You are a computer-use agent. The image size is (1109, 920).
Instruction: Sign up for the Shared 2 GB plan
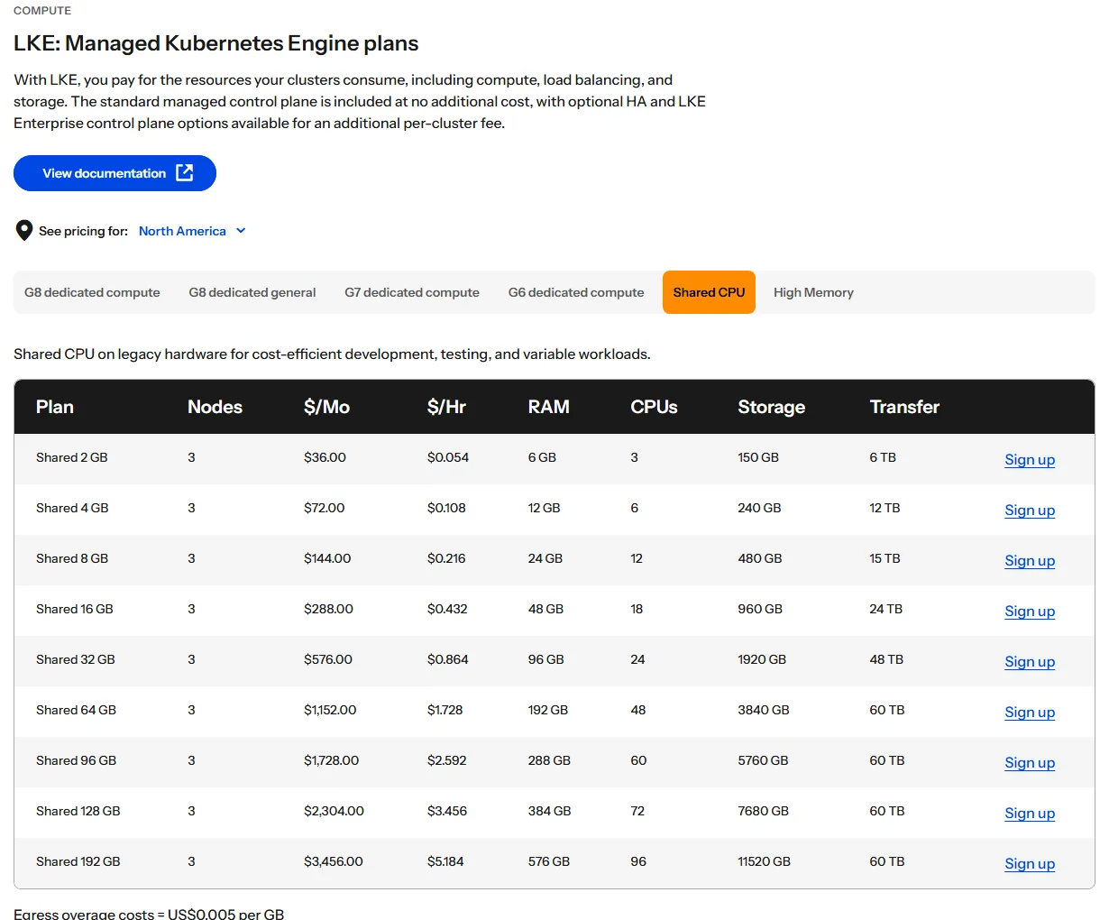coord(1030,459)
